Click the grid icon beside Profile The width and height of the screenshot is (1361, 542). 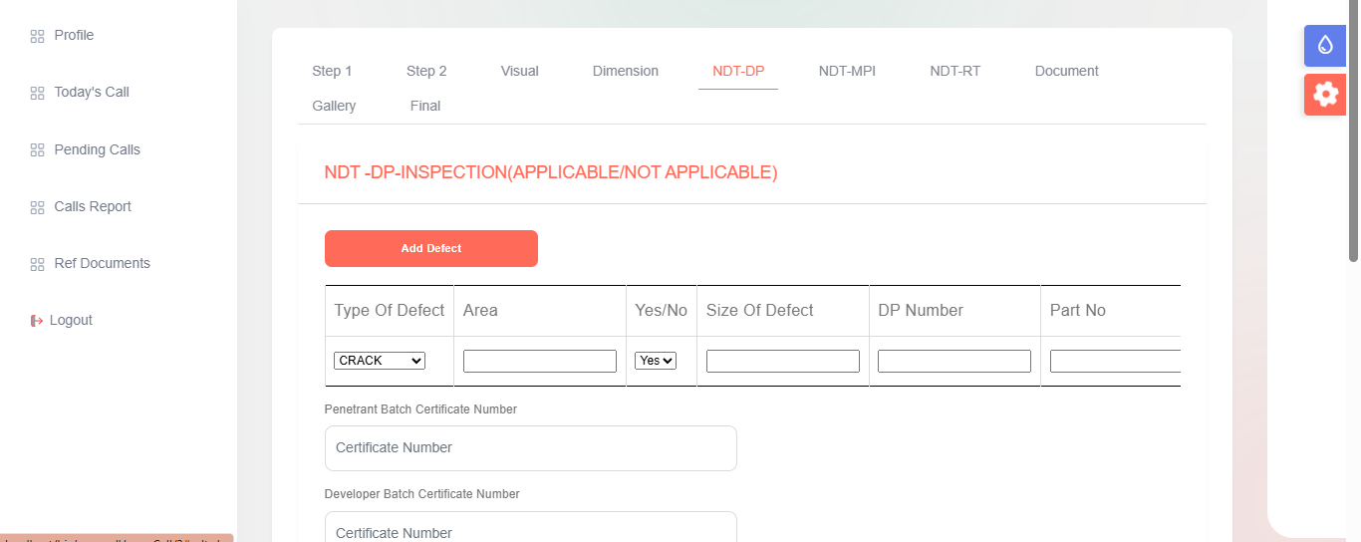coord(38,36)
